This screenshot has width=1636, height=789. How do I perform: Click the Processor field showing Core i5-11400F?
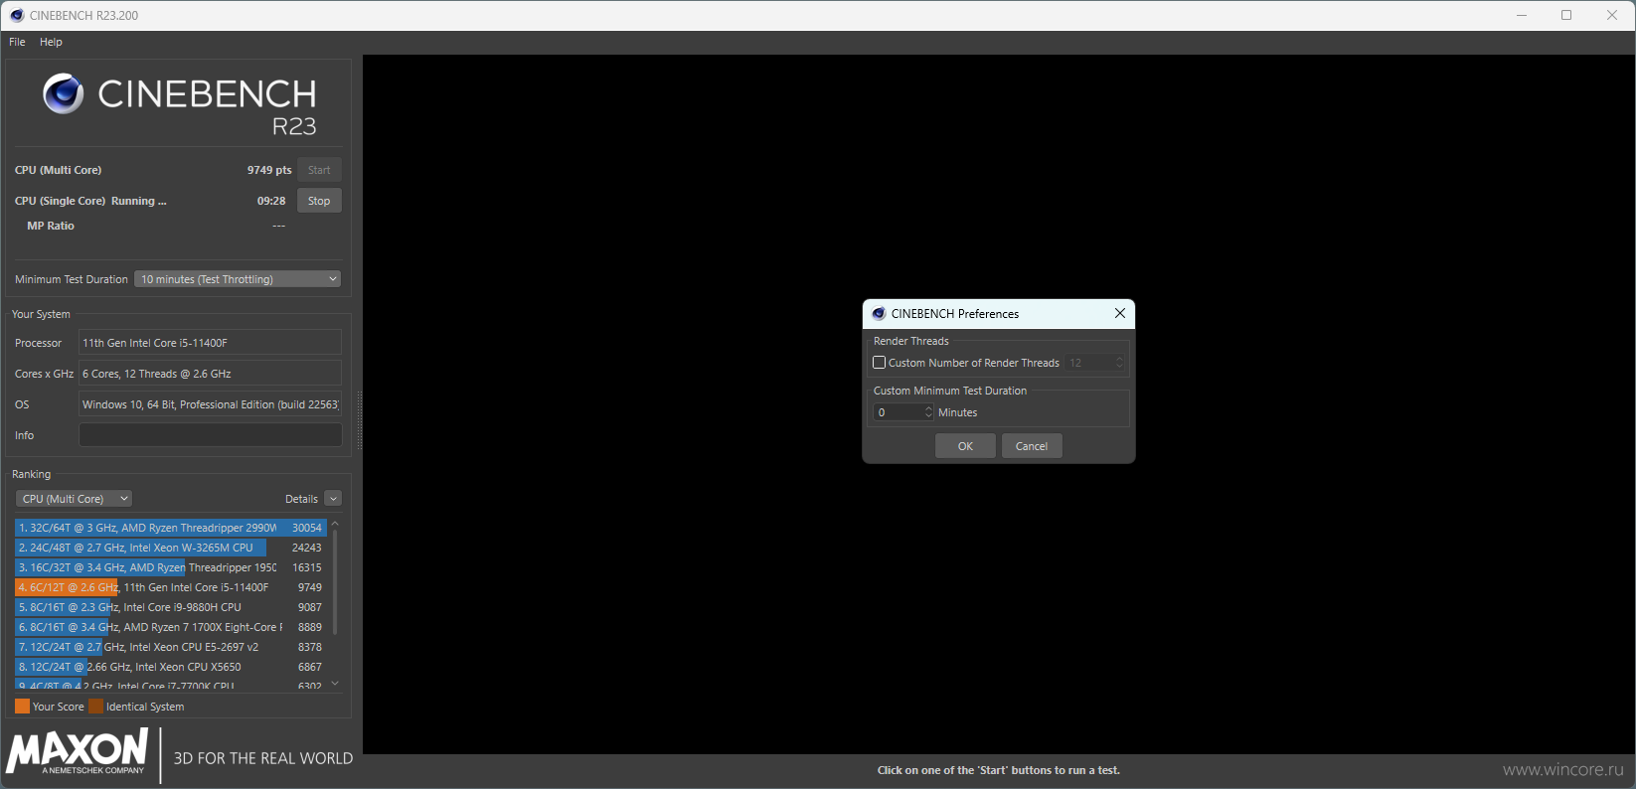(210, 343)
